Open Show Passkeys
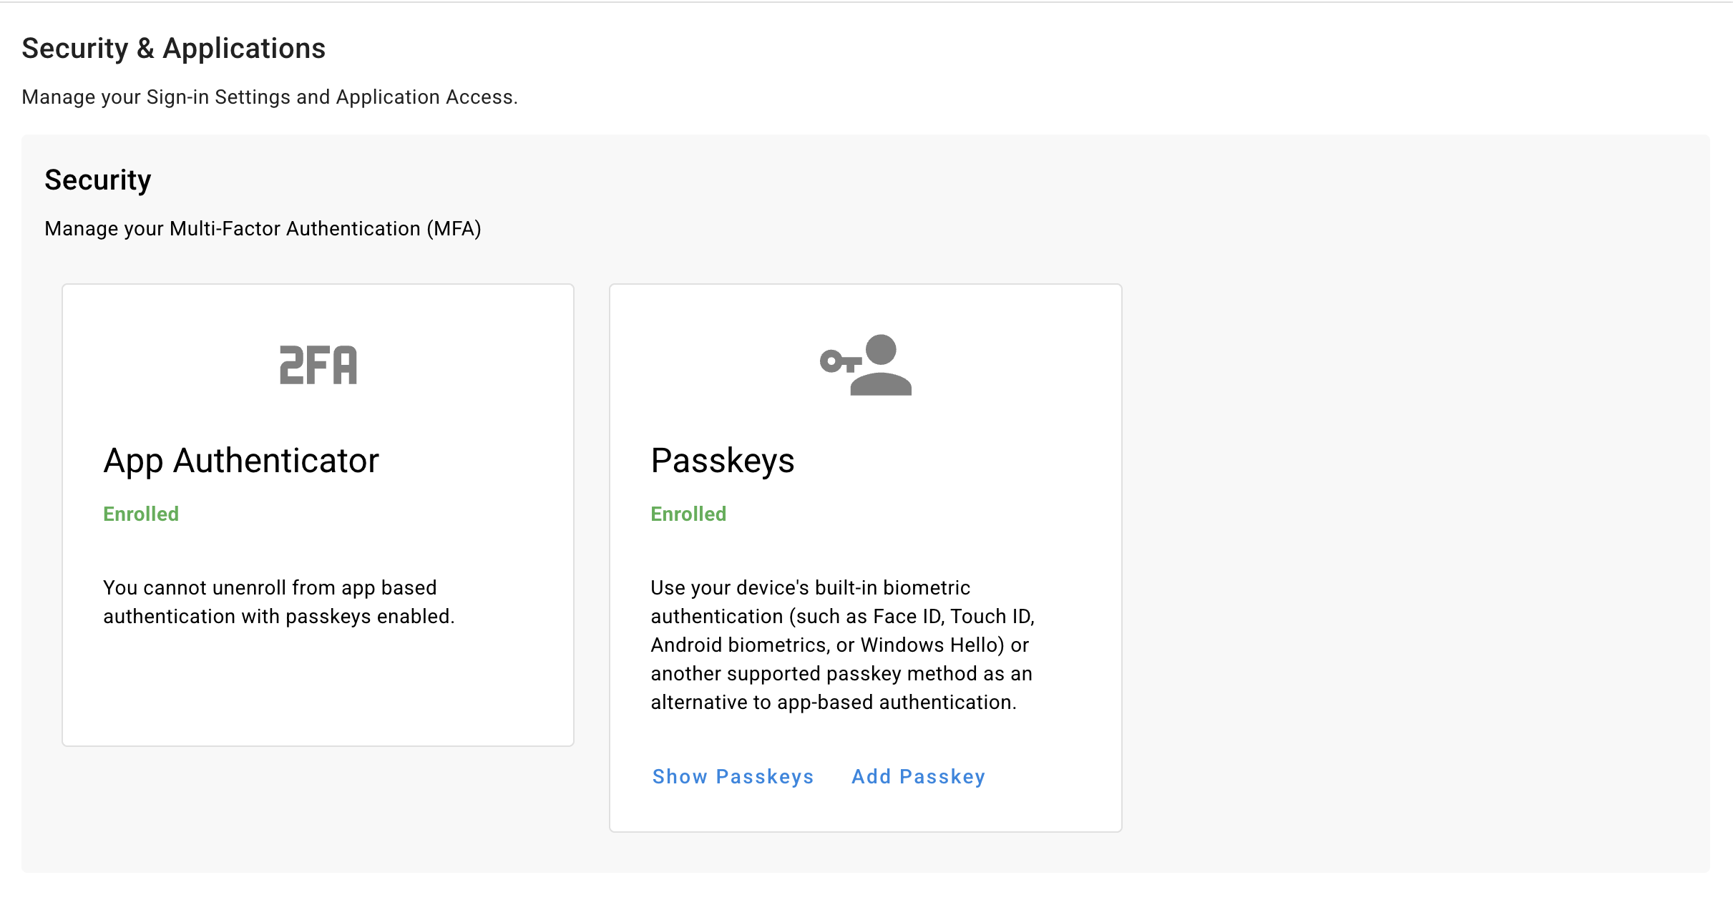 pyautogui.click(x=733, y=777)
